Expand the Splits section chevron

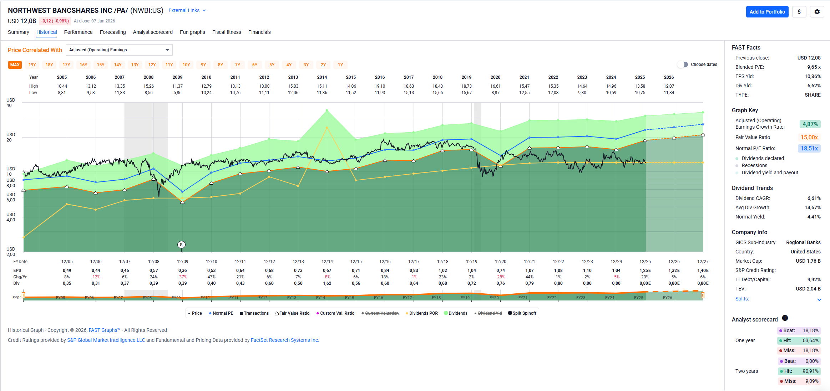(x=819, y=299)
